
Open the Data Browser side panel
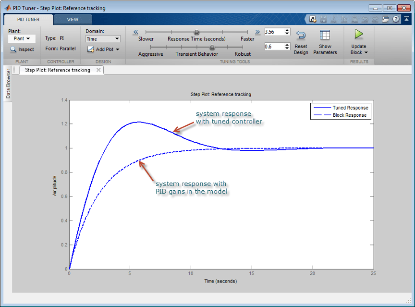click(8, 84)
